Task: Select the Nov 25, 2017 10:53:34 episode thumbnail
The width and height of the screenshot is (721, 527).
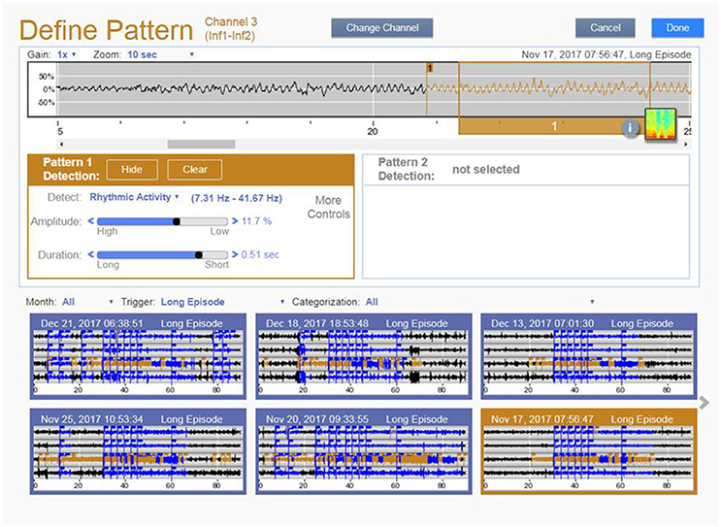Action: 138,451
